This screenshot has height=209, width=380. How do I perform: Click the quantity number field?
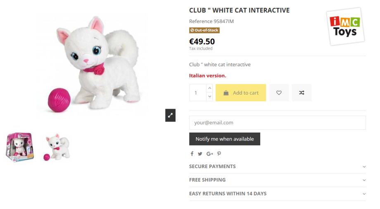[x=197, y=93]
